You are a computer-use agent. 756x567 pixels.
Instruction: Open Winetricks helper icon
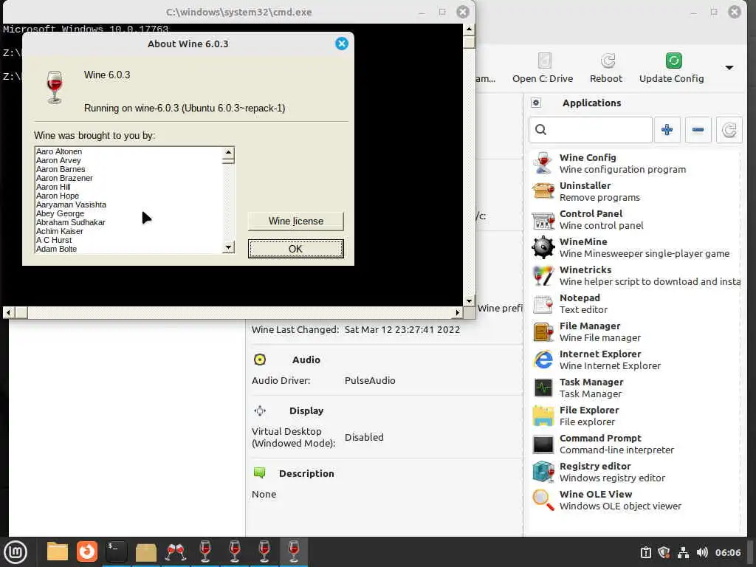(543, 275)
